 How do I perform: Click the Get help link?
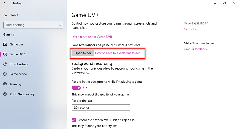[190, 29]
